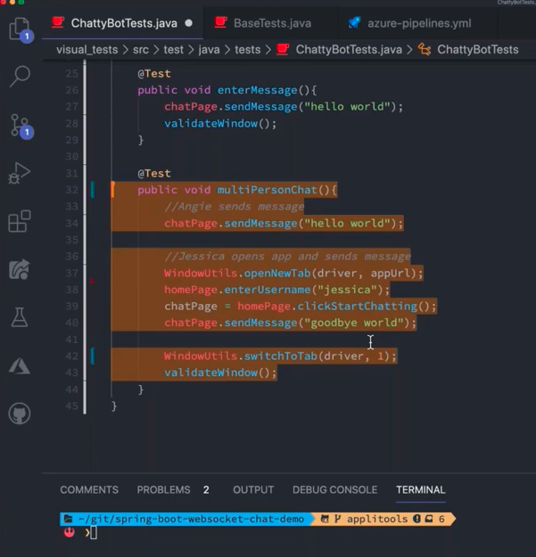536x557 pixels.
Task: Open the Testing flask icon
Action: (x=19, y=317)
